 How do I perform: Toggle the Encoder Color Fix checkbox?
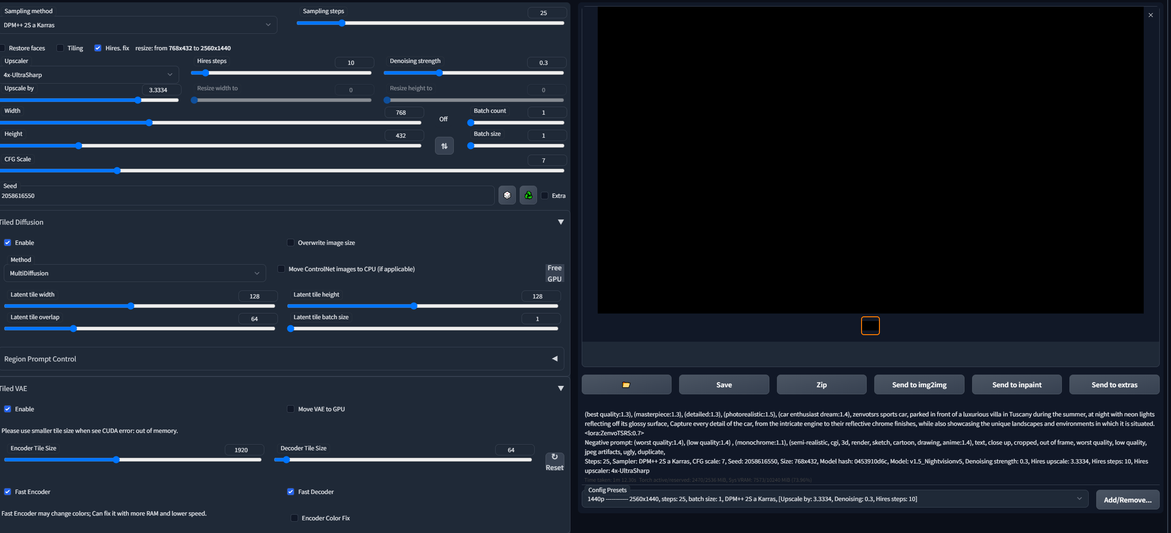click(x=294, y=518)
